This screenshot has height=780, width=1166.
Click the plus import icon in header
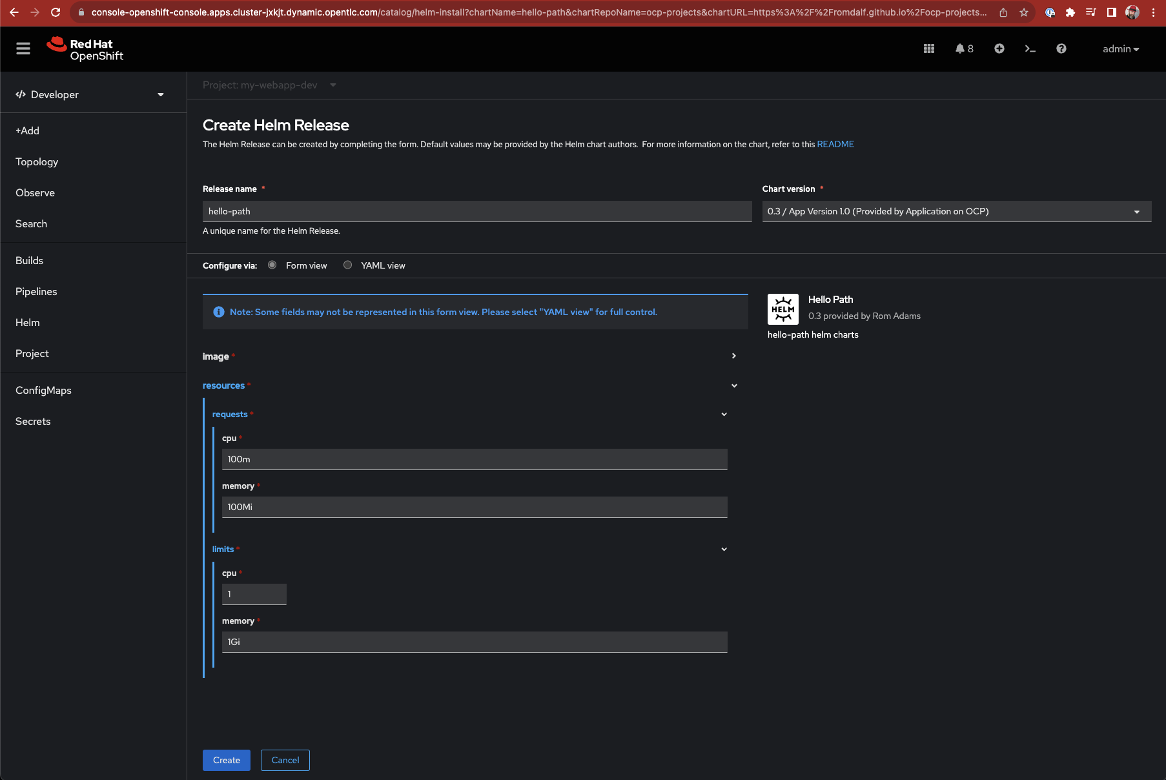[999, 48]
